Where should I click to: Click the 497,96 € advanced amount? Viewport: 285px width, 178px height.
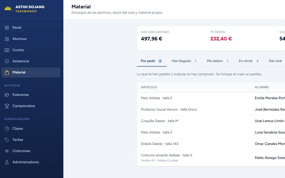(x=152, y=39)
